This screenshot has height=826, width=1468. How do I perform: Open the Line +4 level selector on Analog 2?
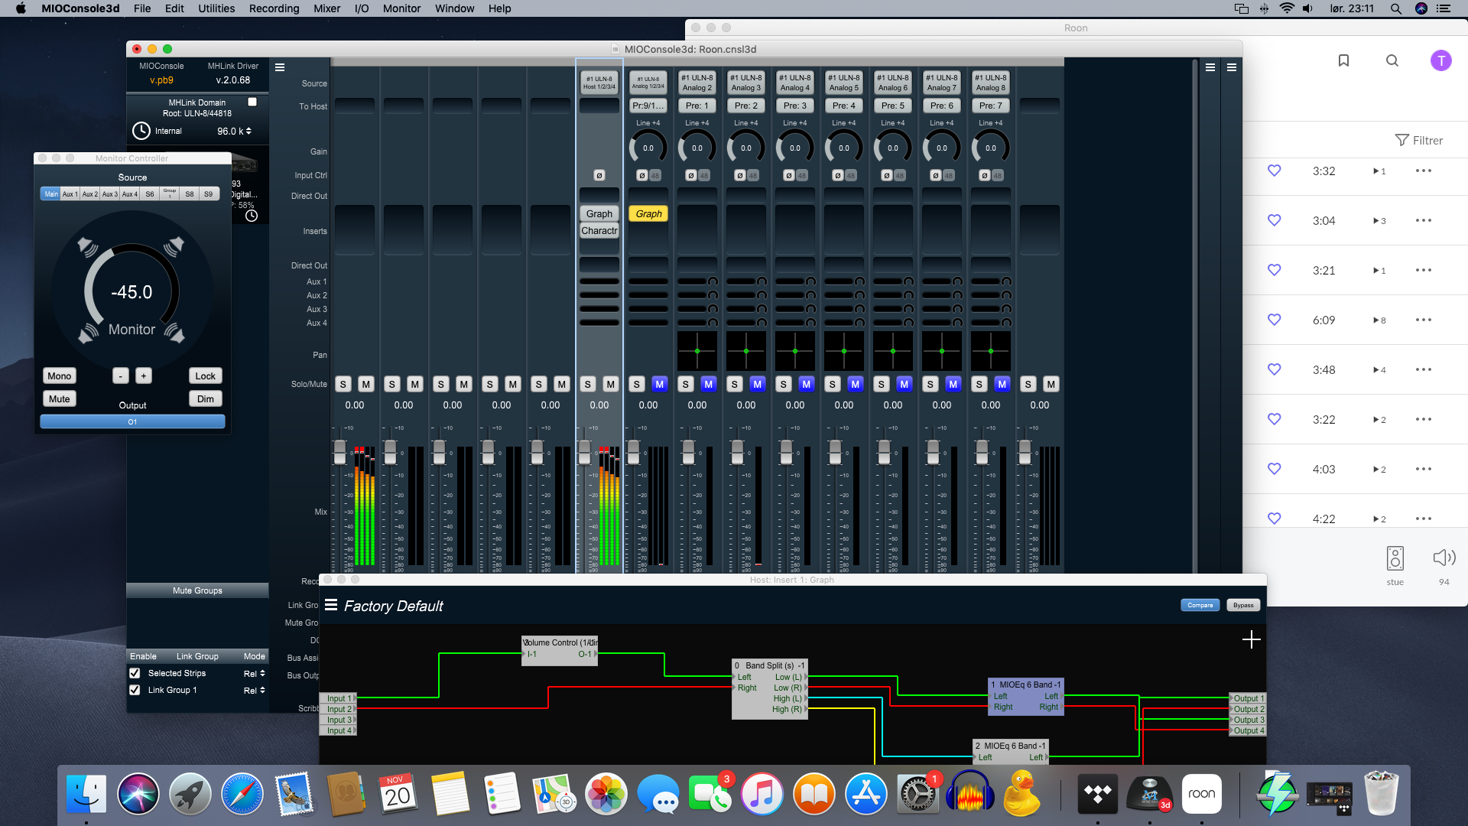click(x=697, y=122)
